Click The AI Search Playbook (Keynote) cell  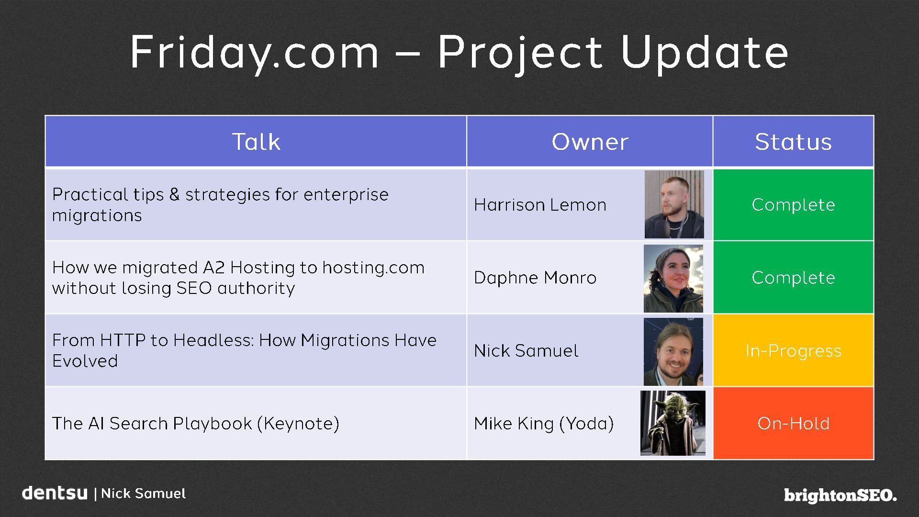pyautogui.click(x=256, y=423)
